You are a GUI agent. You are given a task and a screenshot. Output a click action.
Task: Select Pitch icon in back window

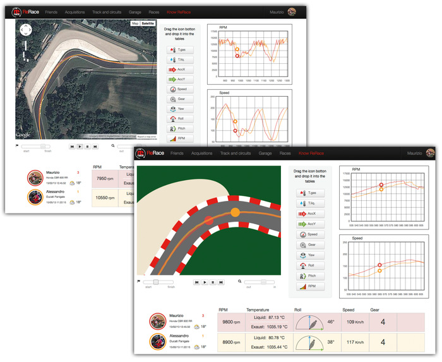click(172, 129)
